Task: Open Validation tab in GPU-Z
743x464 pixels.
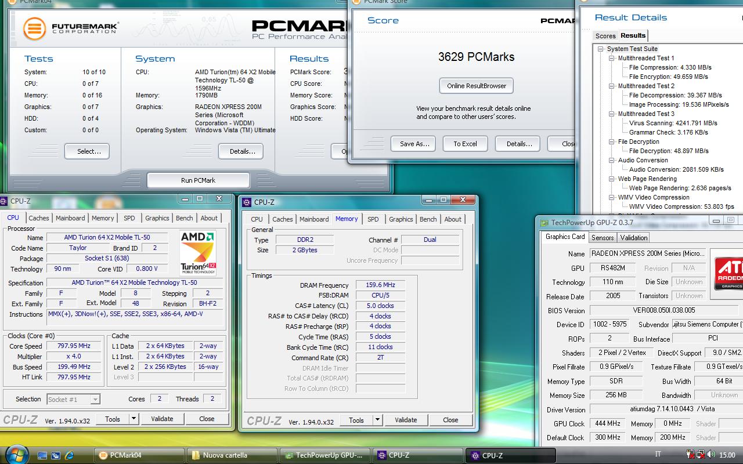Action: 633,238
